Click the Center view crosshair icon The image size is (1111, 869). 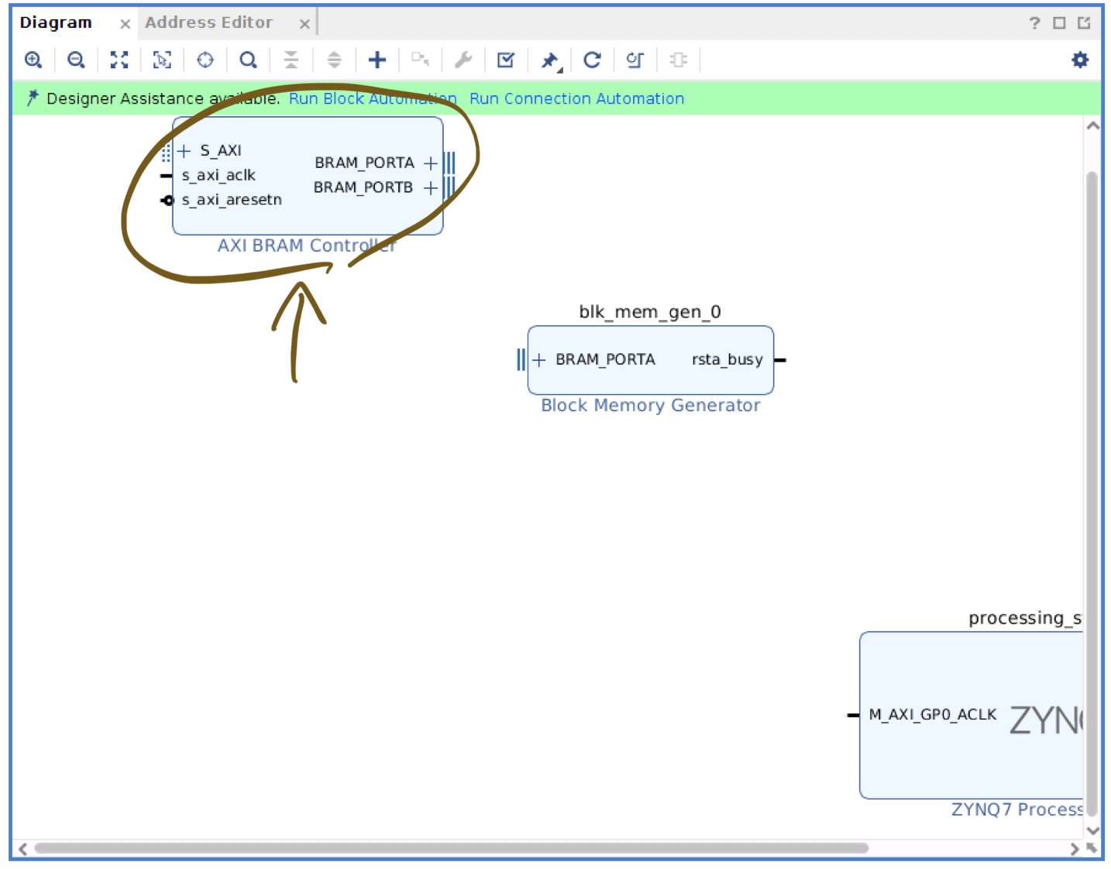(205, 60)
